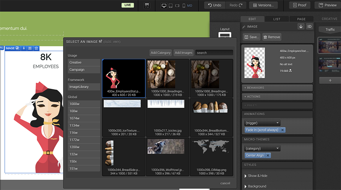Open the ImageLibrary framework category
341x190 pixels.
click(84, 87)
